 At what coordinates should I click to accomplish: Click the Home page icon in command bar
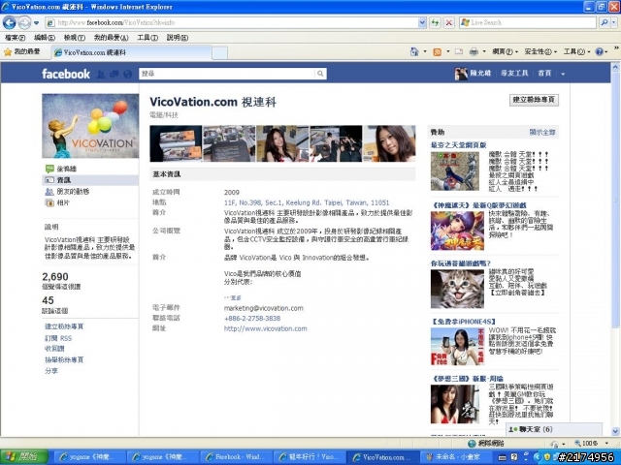coord(414,51)
